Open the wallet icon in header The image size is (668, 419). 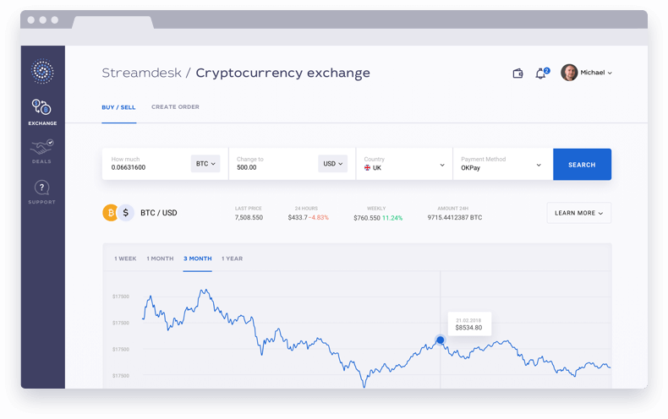pos(517,73)
